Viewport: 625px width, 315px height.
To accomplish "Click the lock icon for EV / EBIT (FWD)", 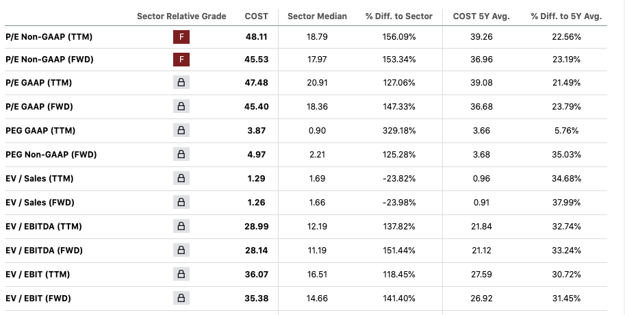I will (x=181, y=299).
